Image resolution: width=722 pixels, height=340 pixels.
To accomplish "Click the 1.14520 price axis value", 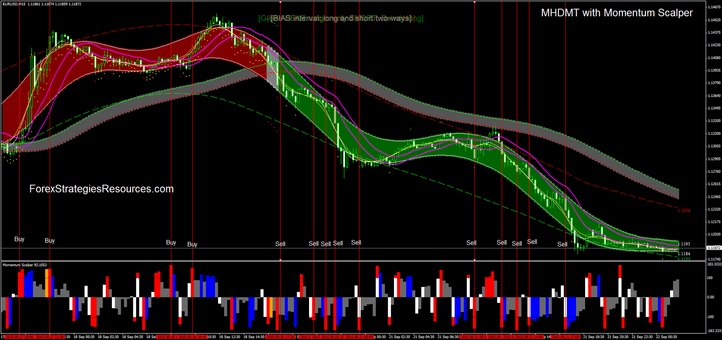I will click(x=714, y=20).
